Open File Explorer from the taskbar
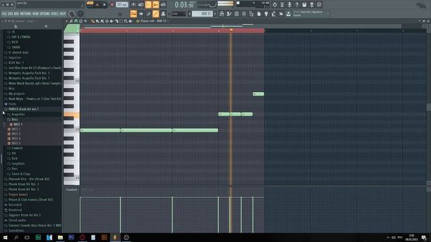The height and width of the screenshot is (242, 431). (60, 237)
